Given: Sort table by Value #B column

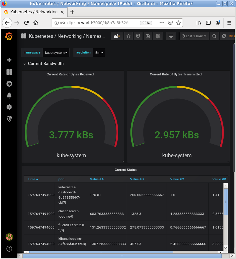Looking at the screenshot, I should coord(137,179).
